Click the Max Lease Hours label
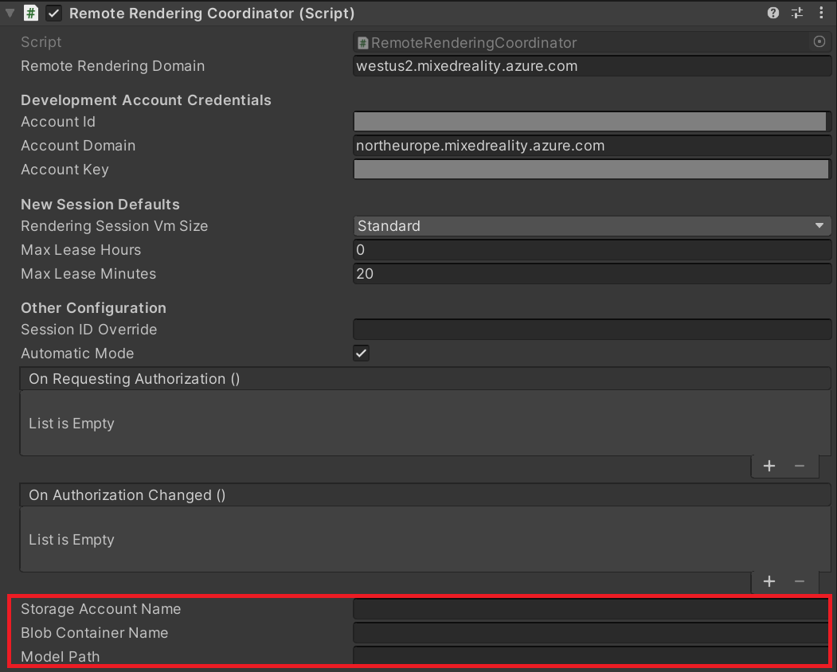This screenshot has height=672, width=837. pyautogui.click(x=80, y=250)
